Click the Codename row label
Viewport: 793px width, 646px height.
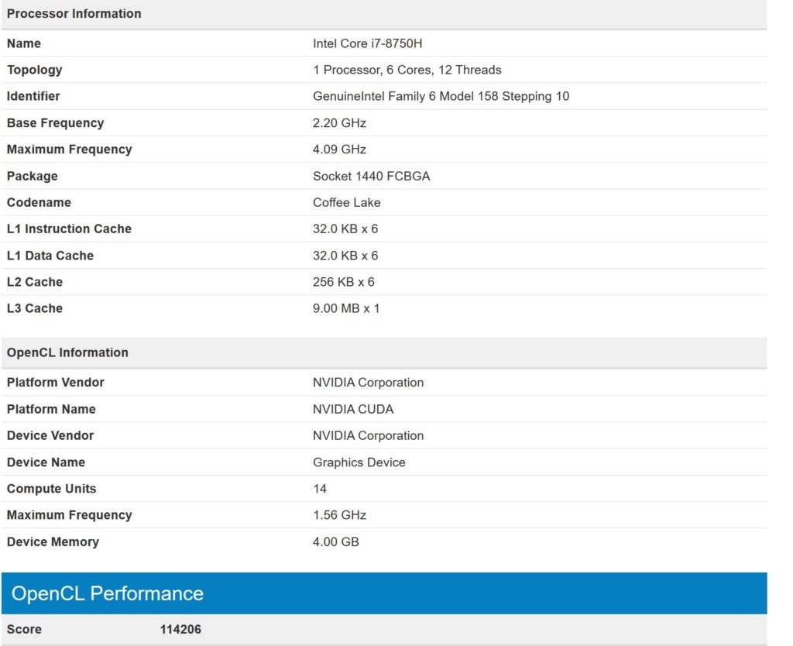click(39, 202)
